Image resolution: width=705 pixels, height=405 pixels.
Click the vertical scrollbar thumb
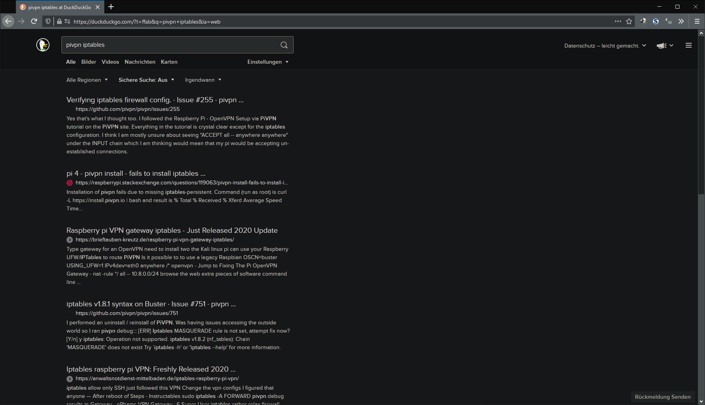[701, 116]
